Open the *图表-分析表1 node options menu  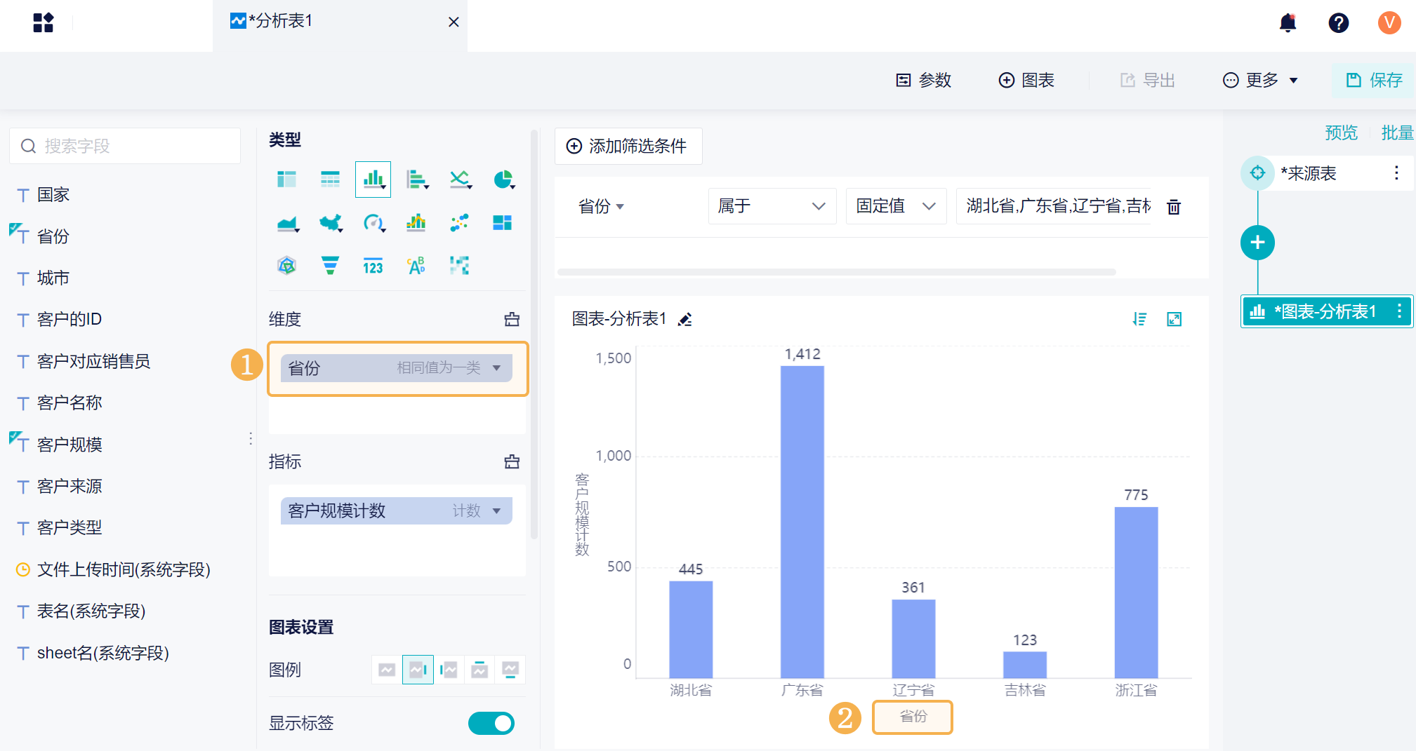point(1399,311)
